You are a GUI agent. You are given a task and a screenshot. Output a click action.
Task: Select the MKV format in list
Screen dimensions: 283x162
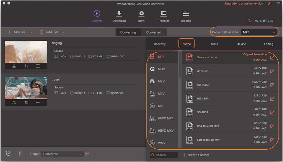[161, 81]
